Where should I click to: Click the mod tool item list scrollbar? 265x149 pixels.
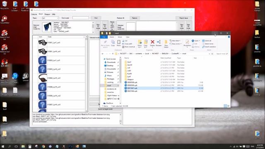87,74
